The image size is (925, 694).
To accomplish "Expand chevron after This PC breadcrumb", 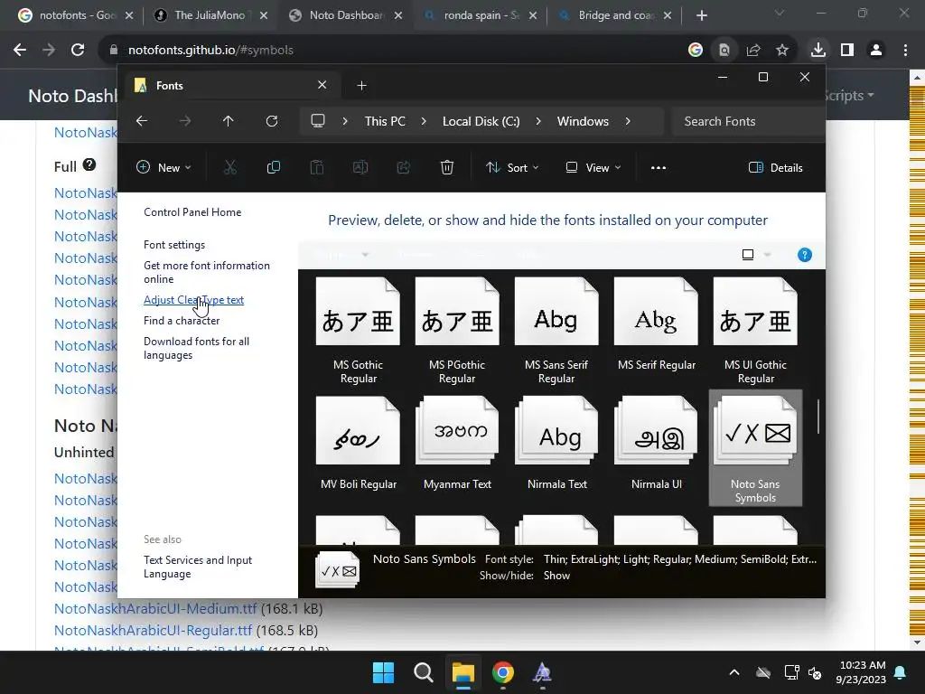I will 424,121.
